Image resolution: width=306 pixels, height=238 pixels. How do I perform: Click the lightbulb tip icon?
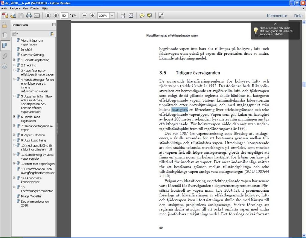pos(256,30)
